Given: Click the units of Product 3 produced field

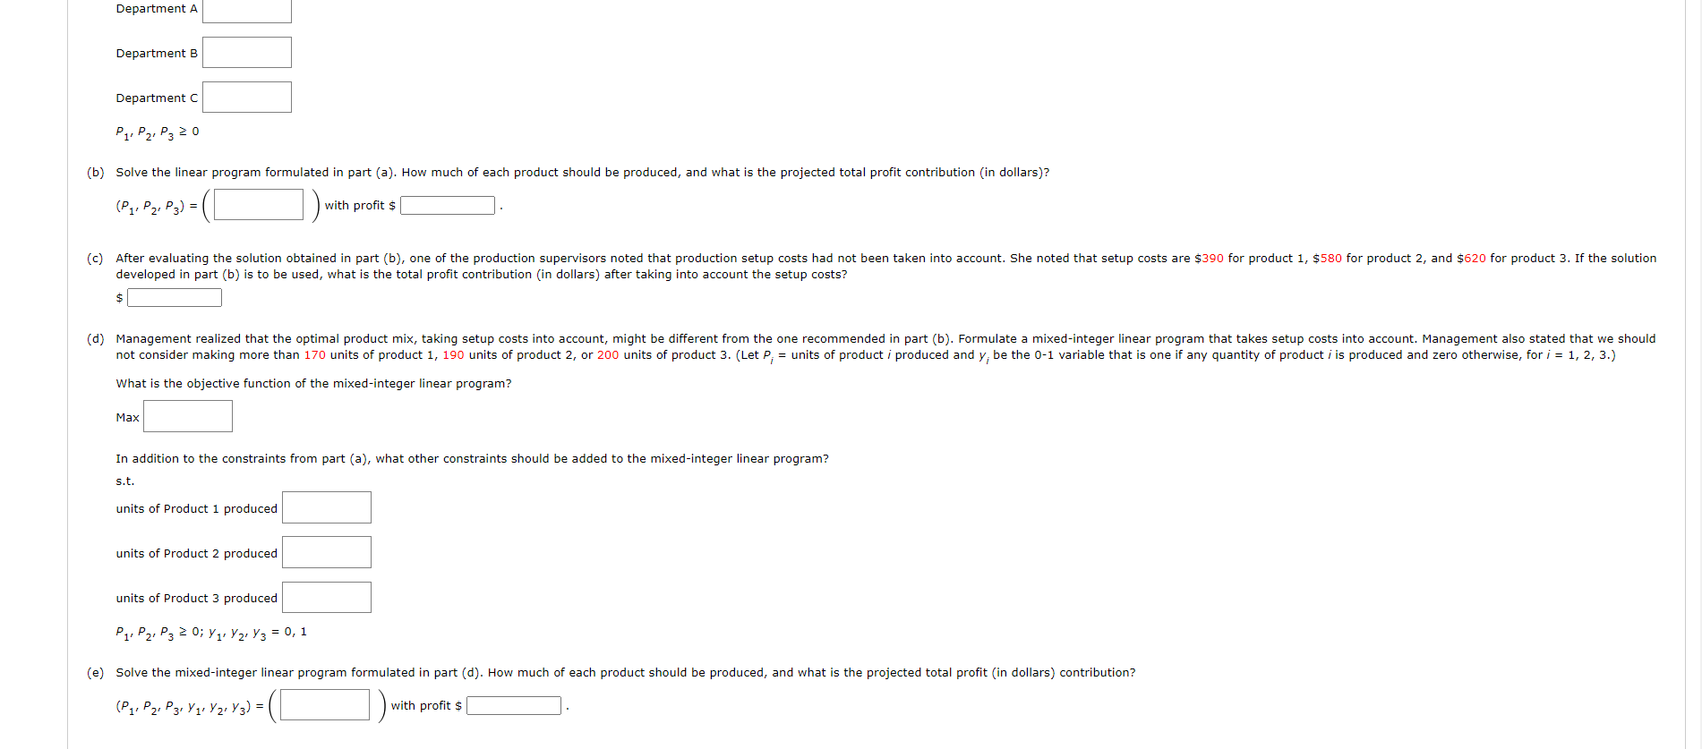Looking at the screenshot, I should click(327, 597).
